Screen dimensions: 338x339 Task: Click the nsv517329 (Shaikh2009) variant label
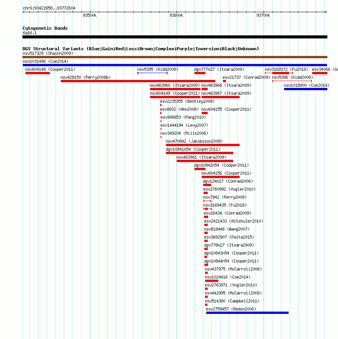coord(48,53)
